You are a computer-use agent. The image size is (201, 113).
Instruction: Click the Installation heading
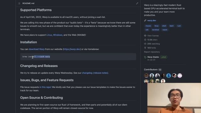[x=29, y=42]
